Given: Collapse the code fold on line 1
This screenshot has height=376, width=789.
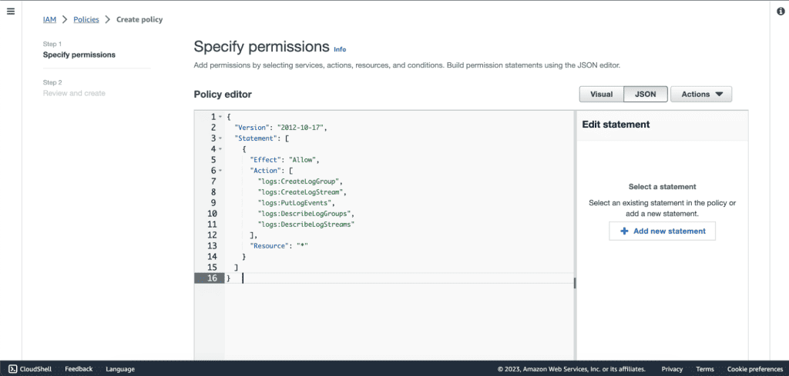Looking at the screenshot, I should click(x=220, y=117).
